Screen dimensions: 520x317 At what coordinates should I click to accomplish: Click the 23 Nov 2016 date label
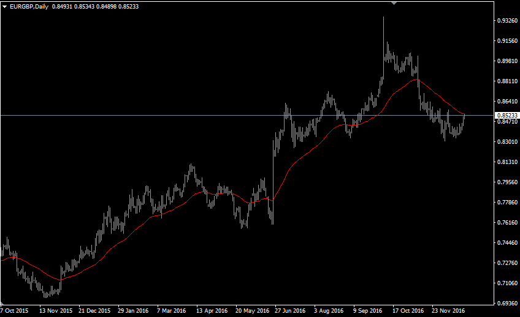(x=448, y=311)
